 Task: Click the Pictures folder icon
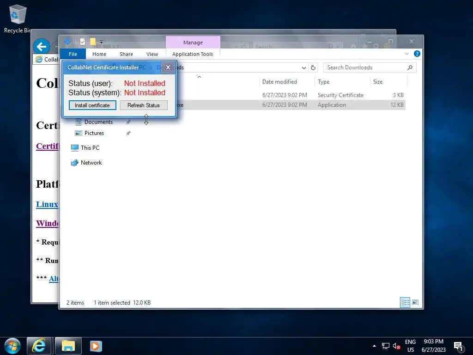tap(79, 133)
